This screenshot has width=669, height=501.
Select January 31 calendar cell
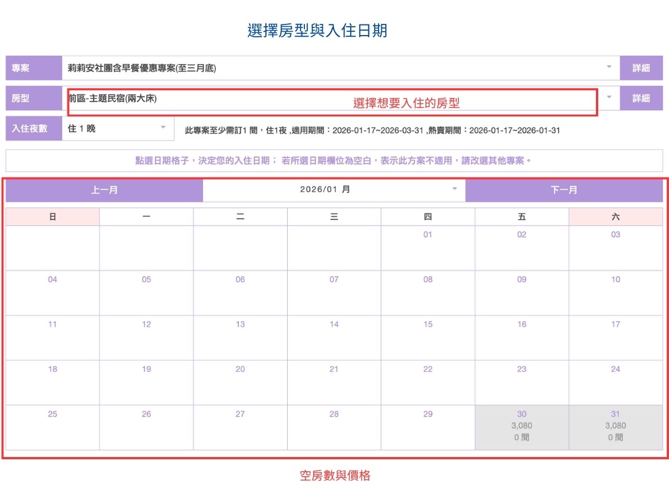point(615,426)
